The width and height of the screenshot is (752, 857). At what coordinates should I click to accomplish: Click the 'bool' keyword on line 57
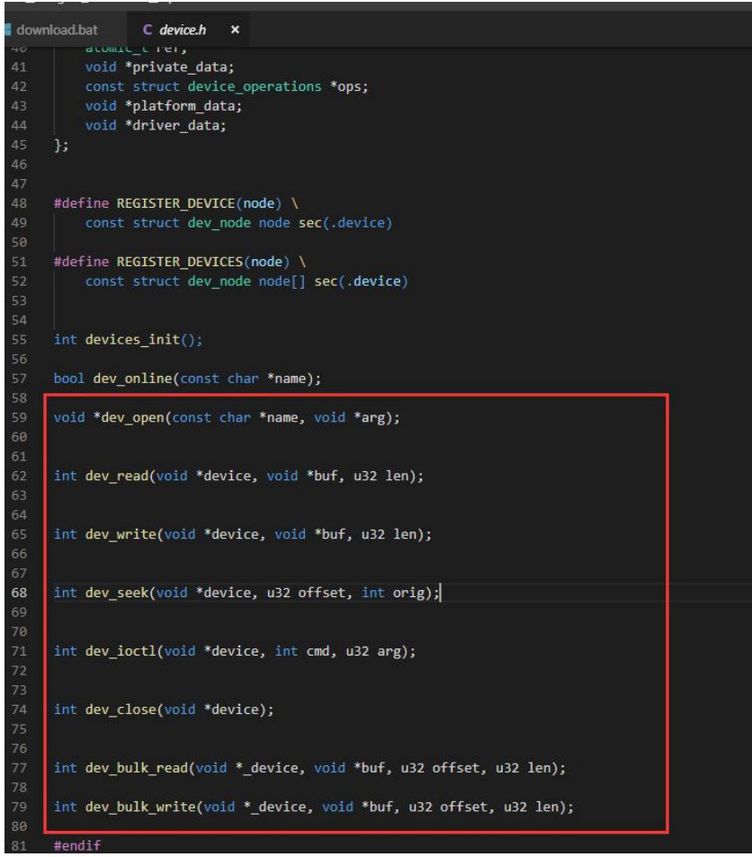pos(69,379)
